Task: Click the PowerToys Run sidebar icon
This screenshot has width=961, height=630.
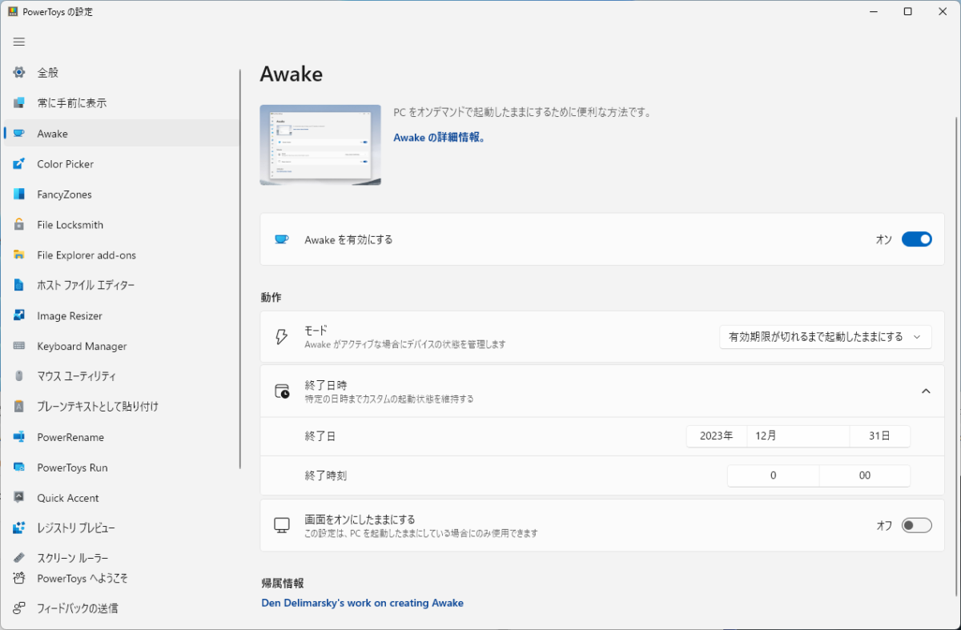Action: 19,467
